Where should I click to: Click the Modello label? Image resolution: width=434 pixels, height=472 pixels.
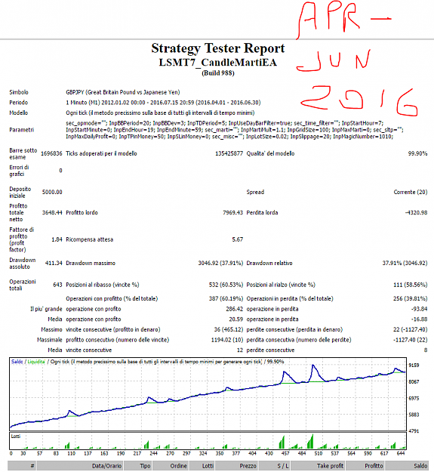[x=18, y=113]
